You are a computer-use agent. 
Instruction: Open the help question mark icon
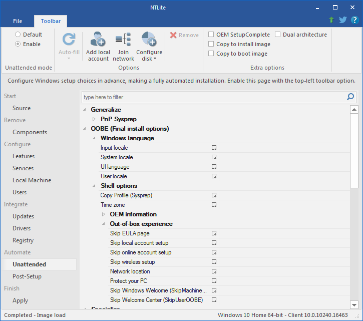click(354, 20)
